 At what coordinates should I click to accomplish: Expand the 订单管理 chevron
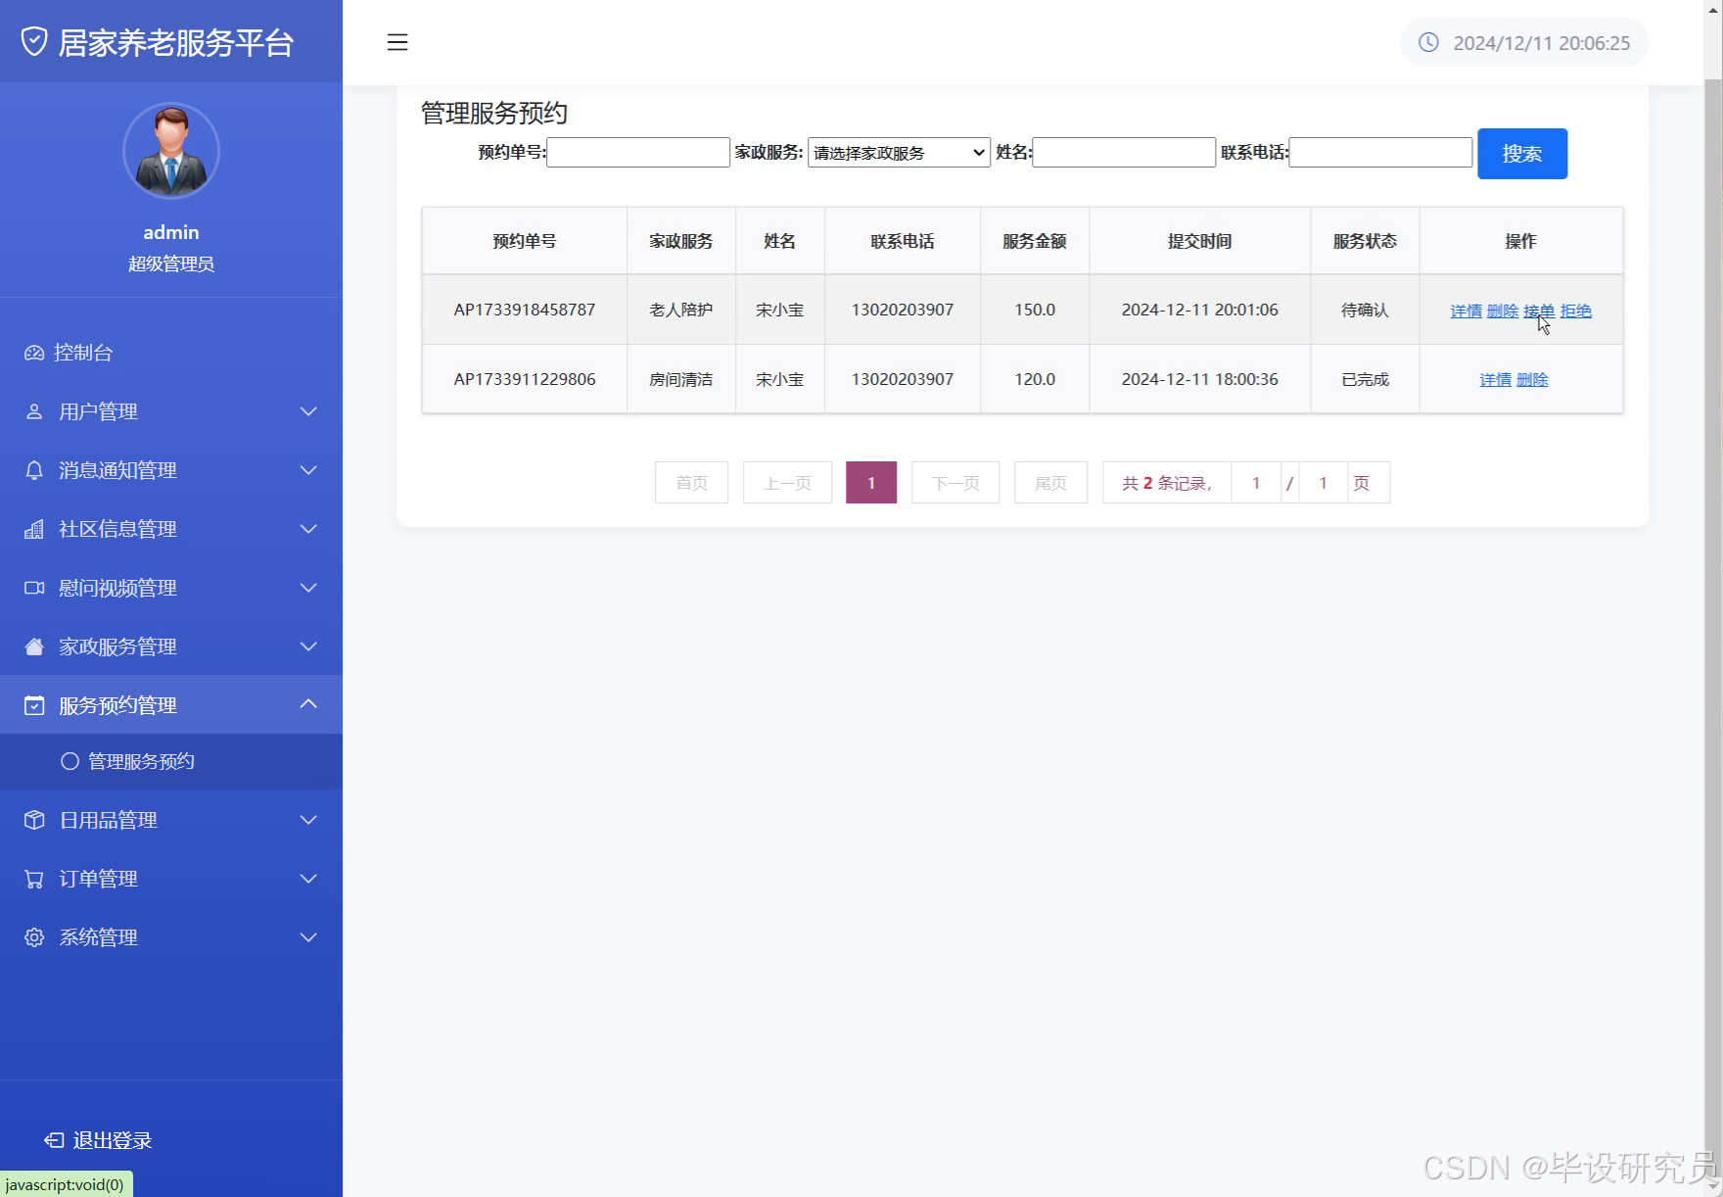click(308, 879)
